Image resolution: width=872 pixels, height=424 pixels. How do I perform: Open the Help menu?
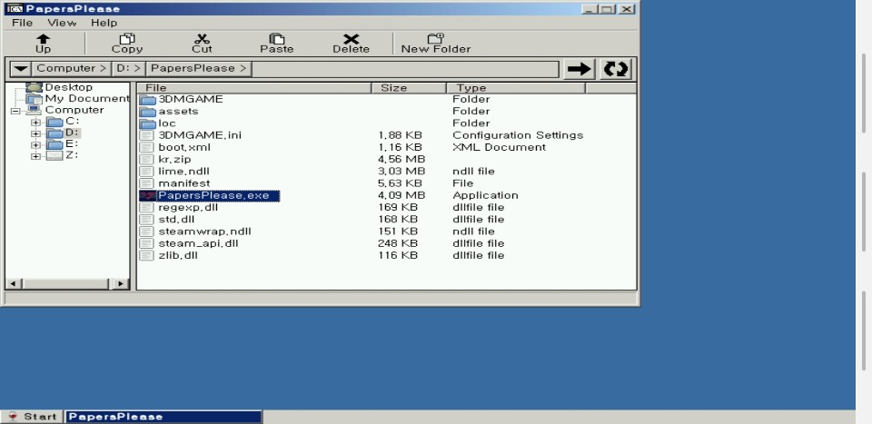tap(104, 23)
